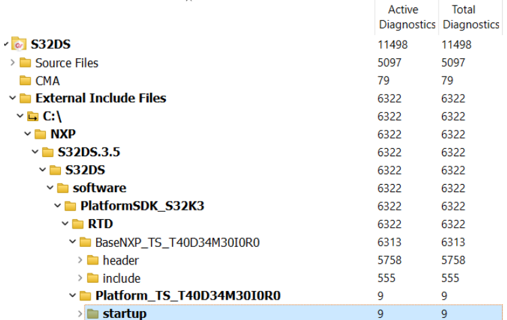This screenshot has width=507, height=320.
Task: Click the 11498 Total Diagnostics value
Action: coord(456,45)
